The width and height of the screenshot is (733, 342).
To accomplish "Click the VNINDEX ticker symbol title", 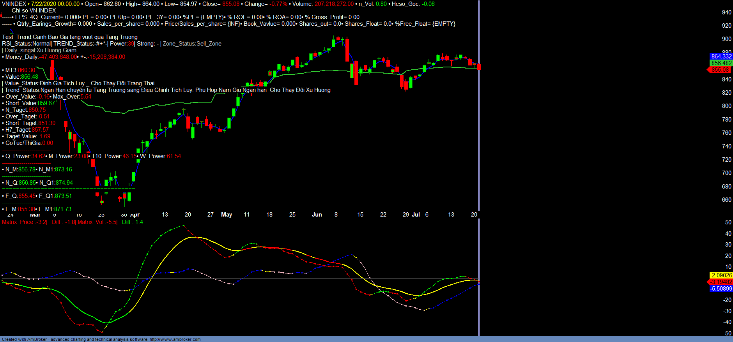I will coord(14,4).
